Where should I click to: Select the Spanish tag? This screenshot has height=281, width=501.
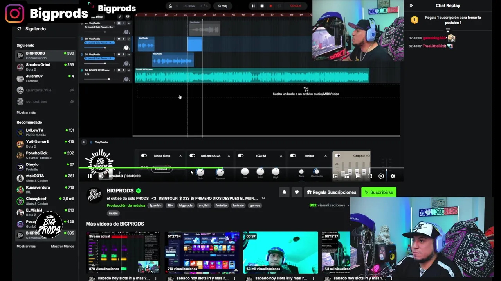click(x=155, y=205)
